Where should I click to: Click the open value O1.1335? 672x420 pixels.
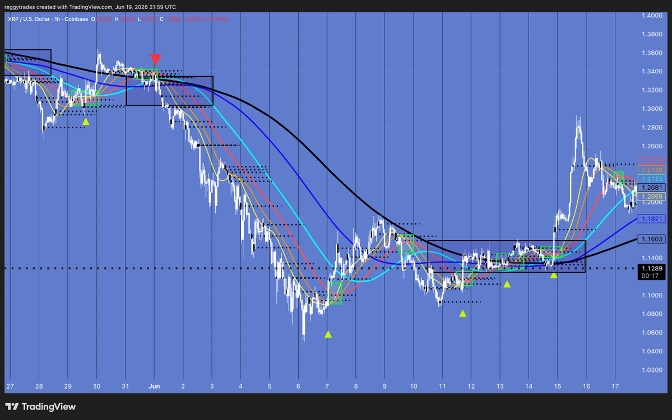click(x=101, y=19)
